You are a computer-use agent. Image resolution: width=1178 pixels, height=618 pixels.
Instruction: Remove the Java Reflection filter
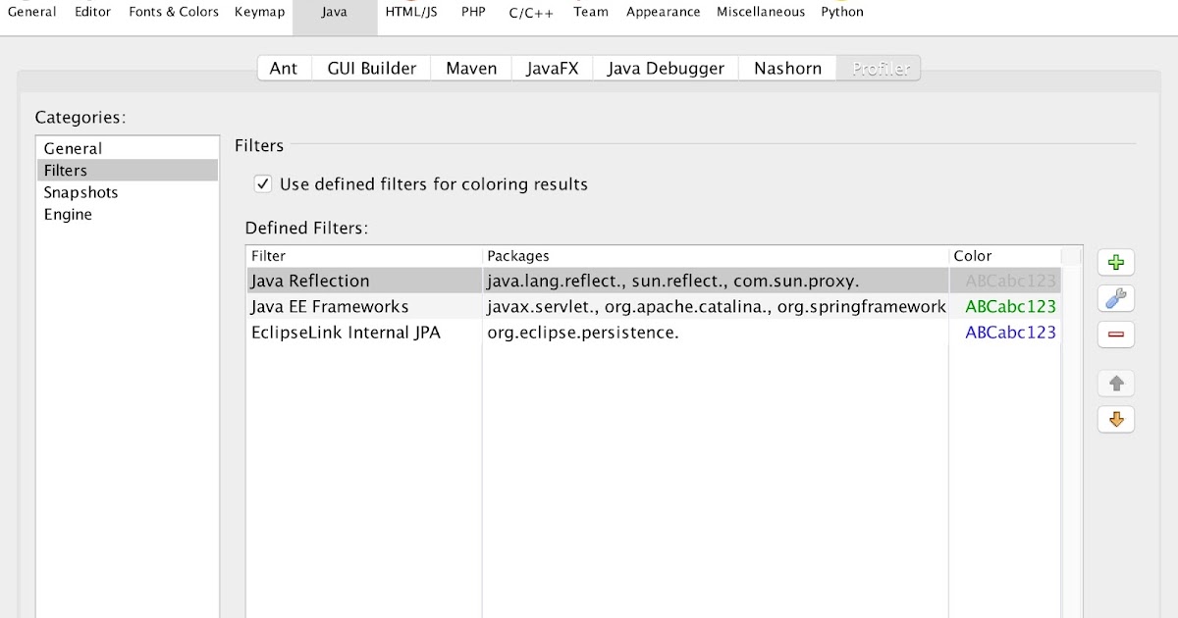pyautogui.click(x=1115, y=334)
